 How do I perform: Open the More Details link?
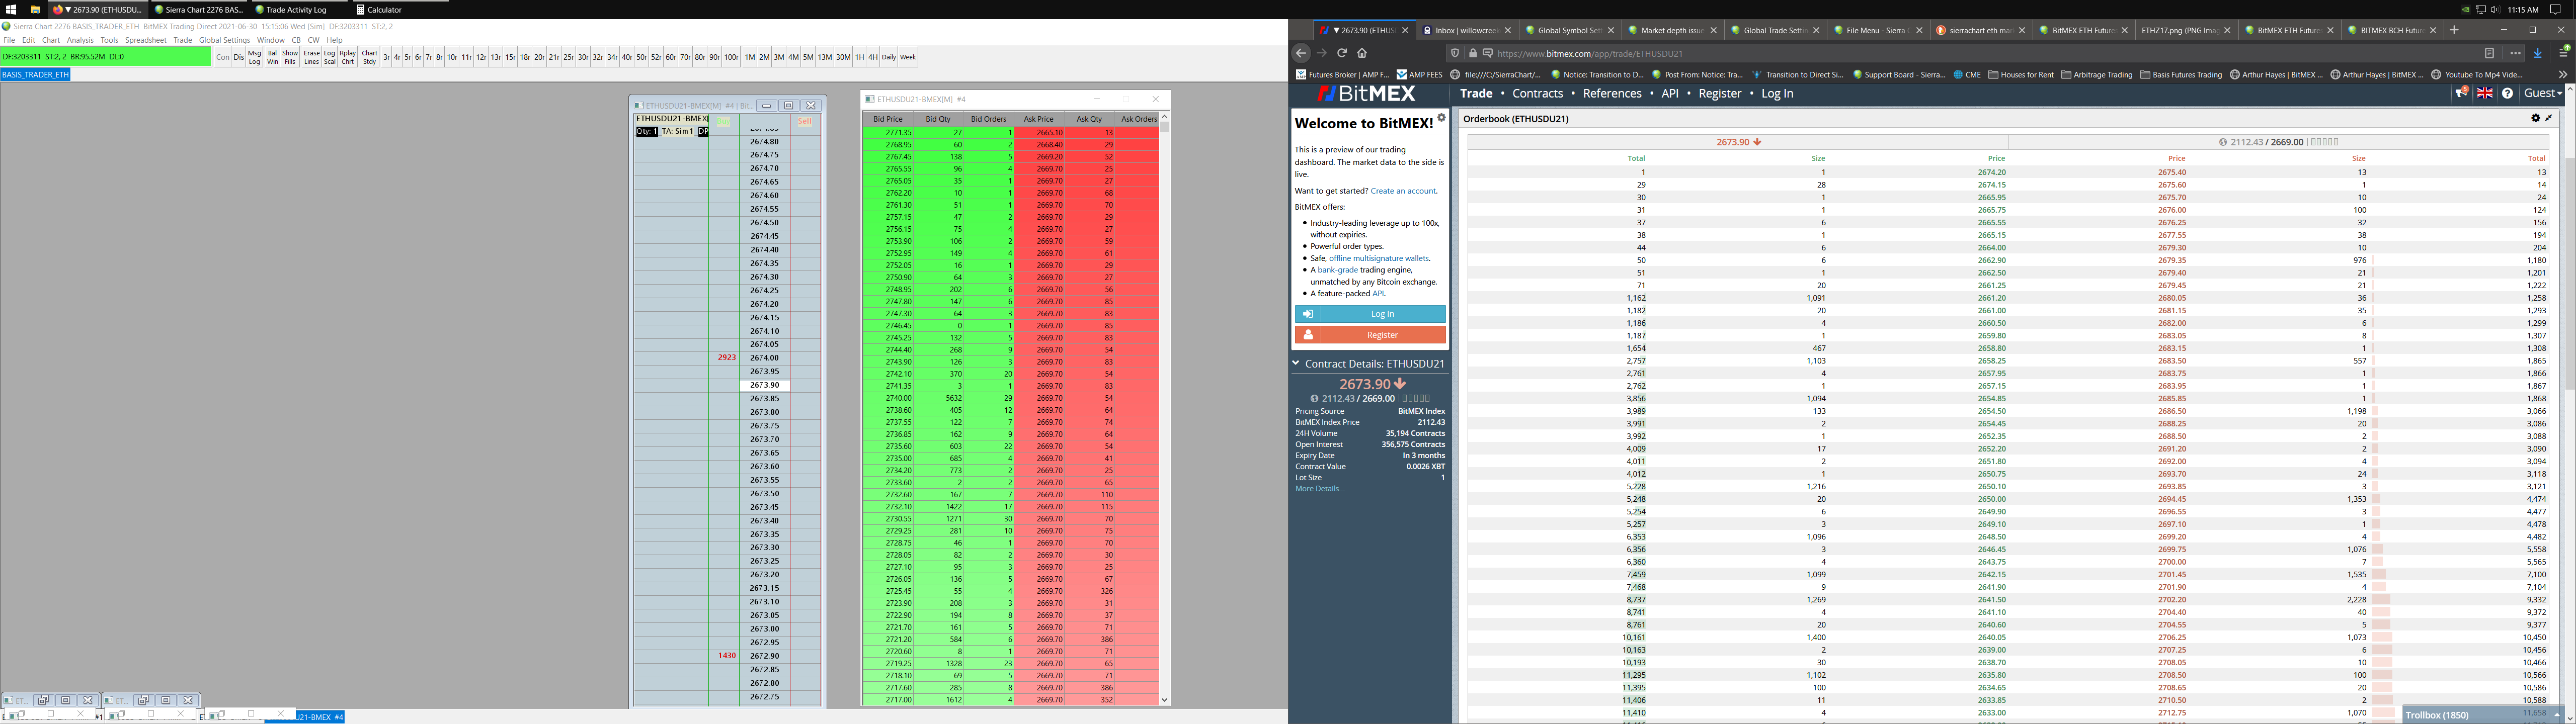point(1319,489)
